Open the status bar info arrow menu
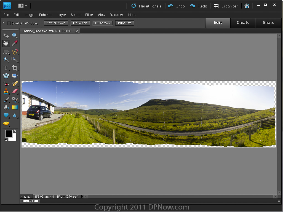 click(82, 197)
